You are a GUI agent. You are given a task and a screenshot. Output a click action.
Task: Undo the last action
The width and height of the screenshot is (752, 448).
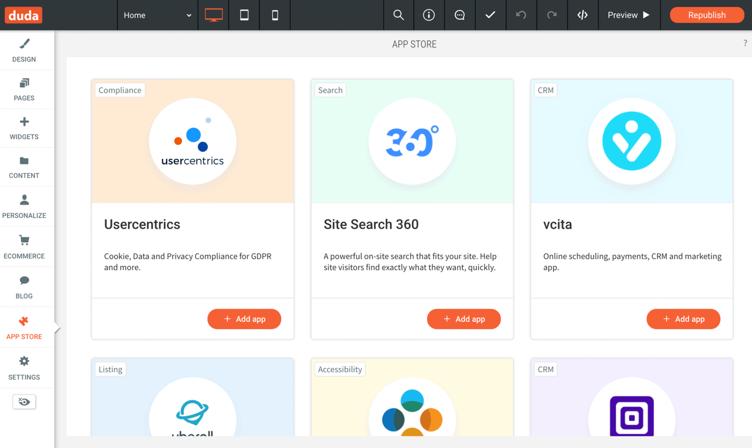tap(521, 15)
